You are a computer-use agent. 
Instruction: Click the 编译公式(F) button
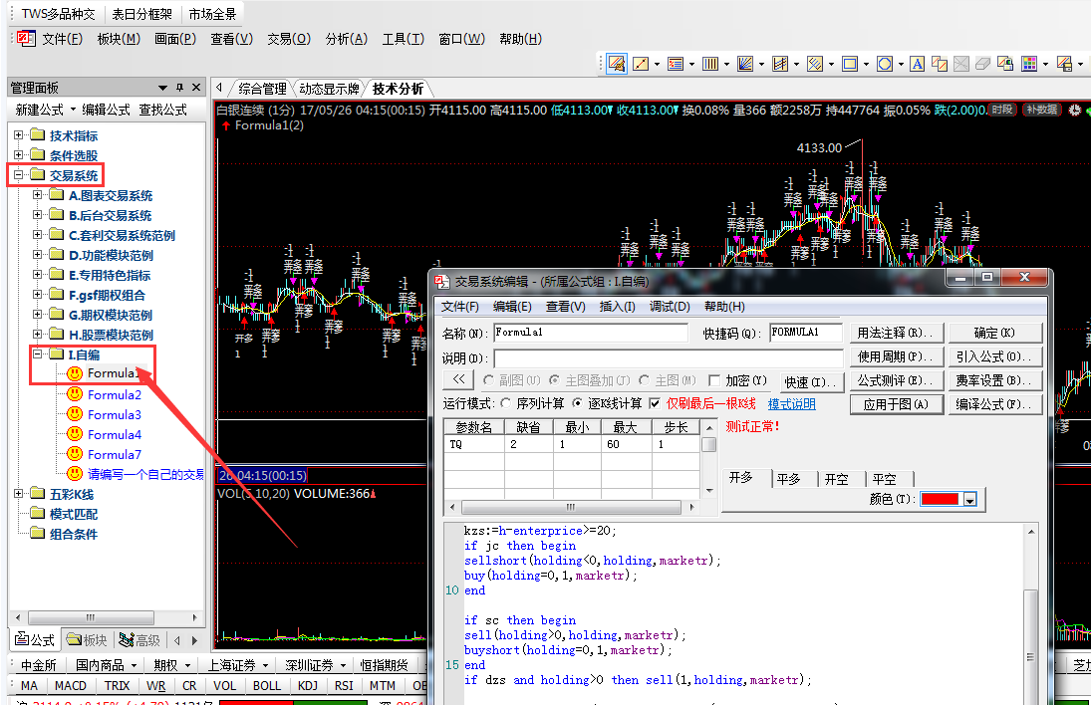point(994,404)
